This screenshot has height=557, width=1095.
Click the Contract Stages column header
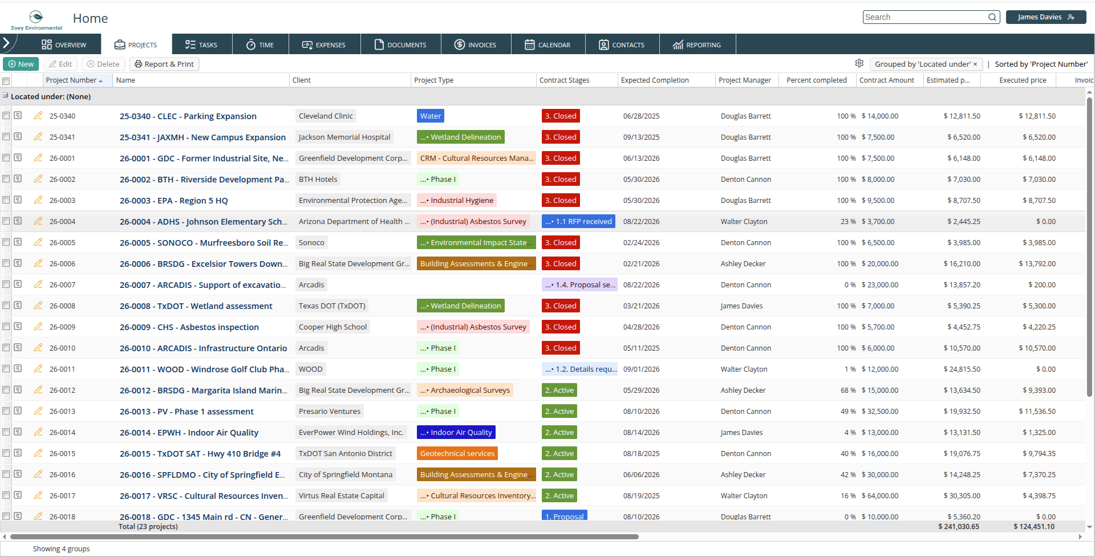(577, 80)
